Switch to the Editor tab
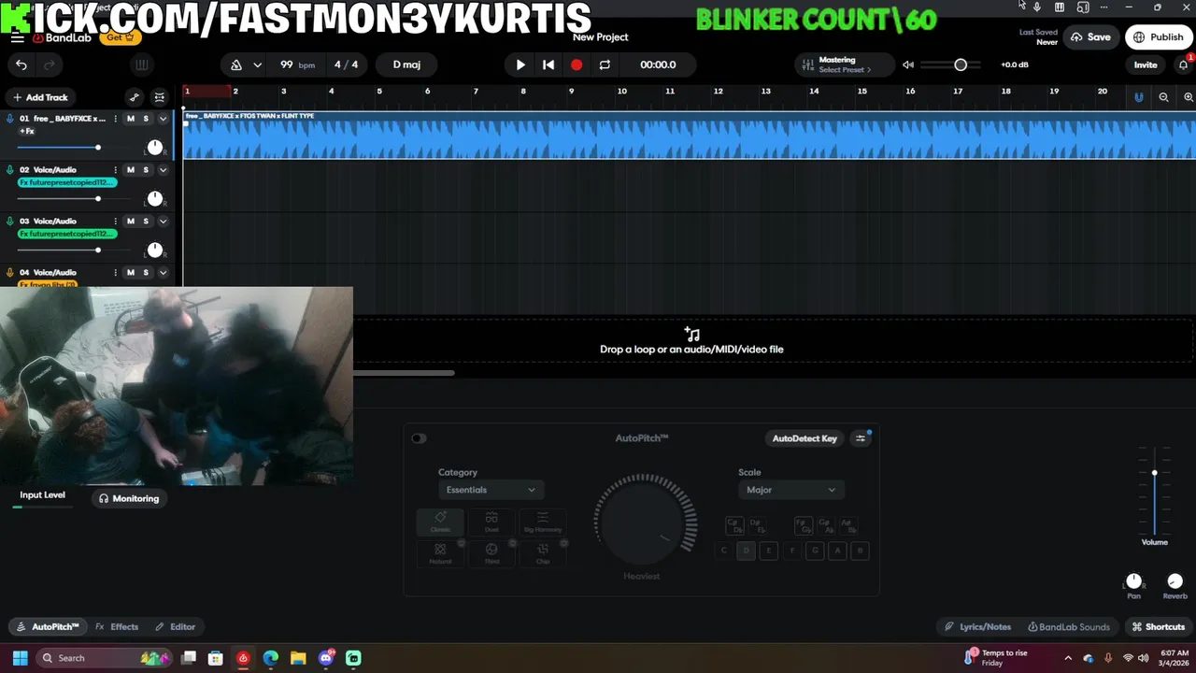 176,627
